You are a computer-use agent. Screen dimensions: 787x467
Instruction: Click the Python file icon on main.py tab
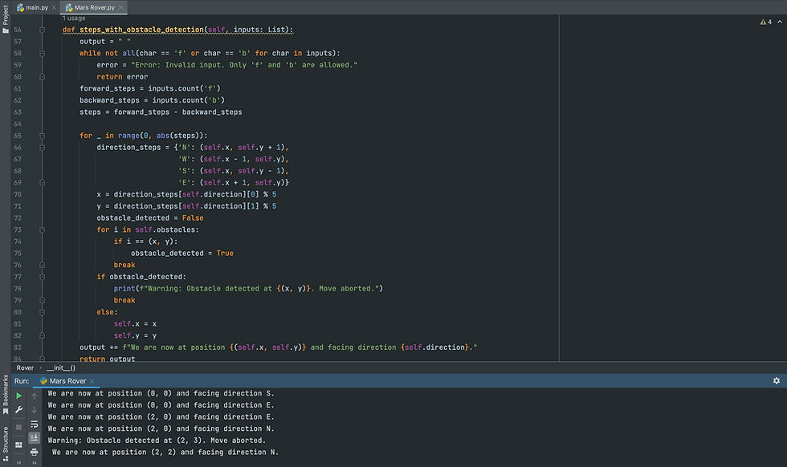(21, 7)
